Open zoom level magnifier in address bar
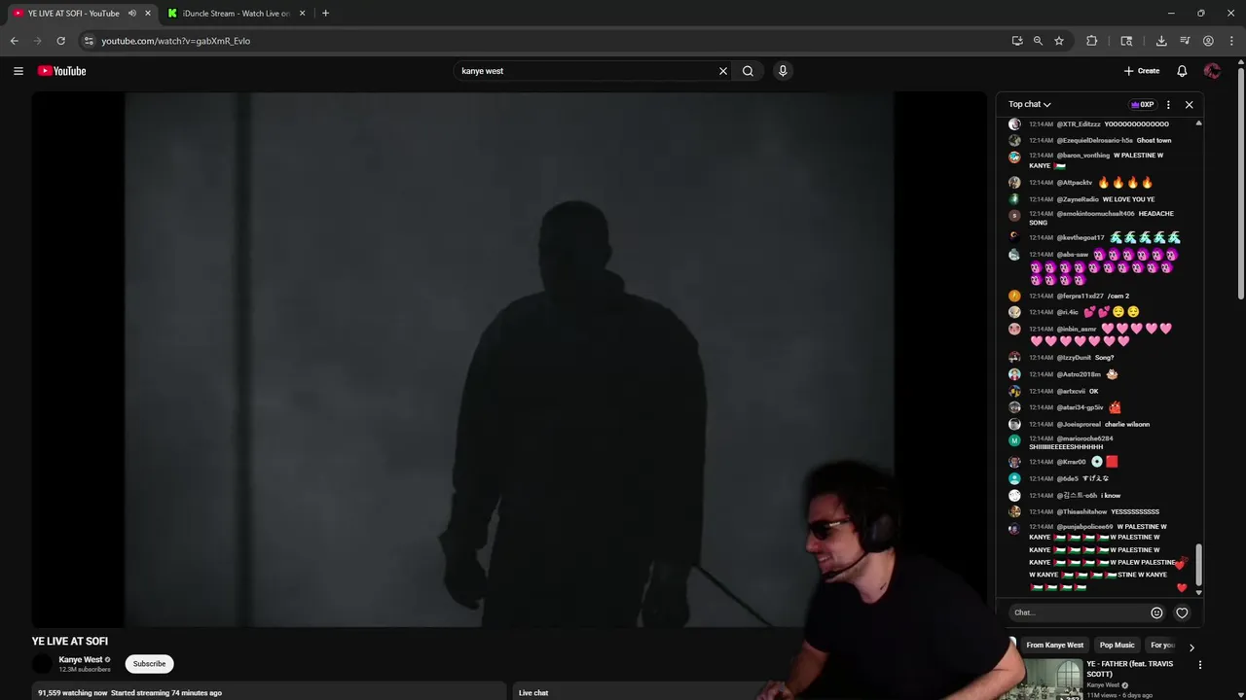Screen dimensions: 1246x700 tap(1038, 41)
